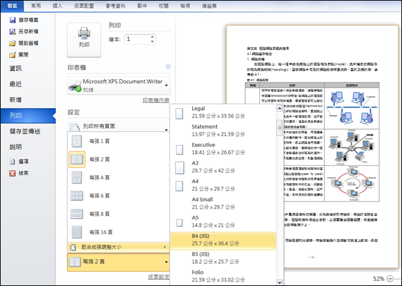Select 每張 2 頁 layout icon in list
Viewport: 402px width, 286px height.
[77, 159]
